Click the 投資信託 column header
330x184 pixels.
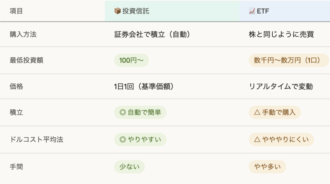[136, 11]
